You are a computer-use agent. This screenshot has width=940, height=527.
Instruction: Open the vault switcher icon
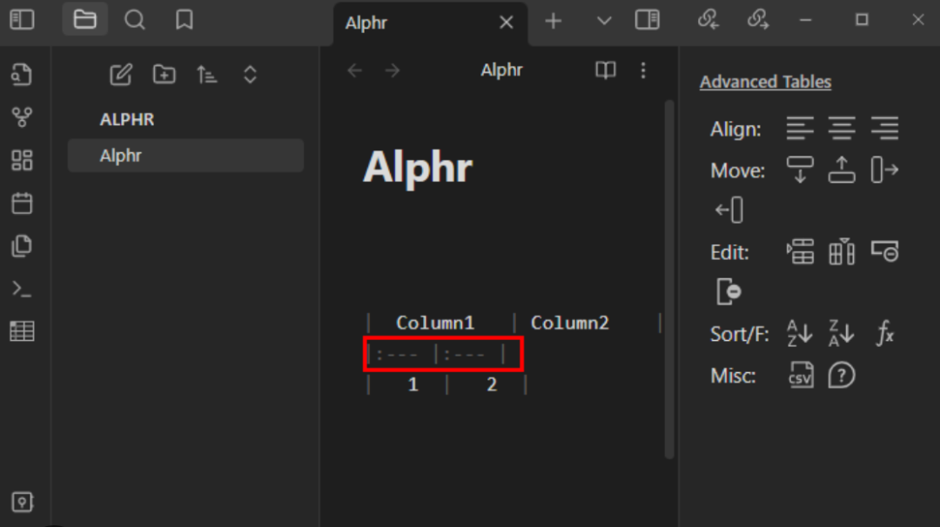point(22,502)
